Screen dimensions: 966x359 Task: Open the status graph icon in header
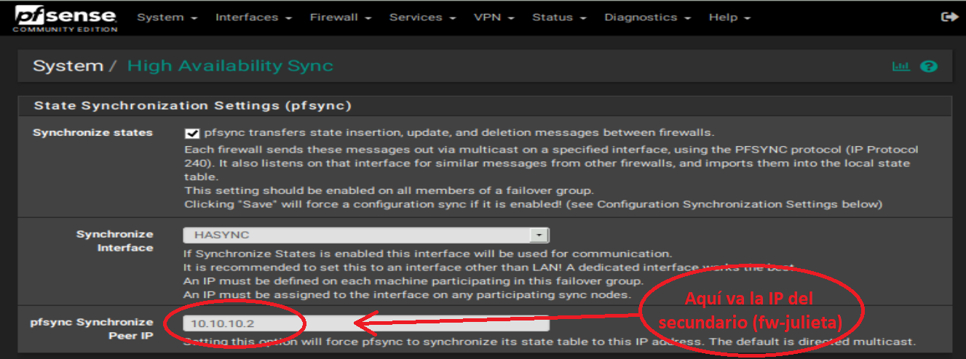pos(901,66)
